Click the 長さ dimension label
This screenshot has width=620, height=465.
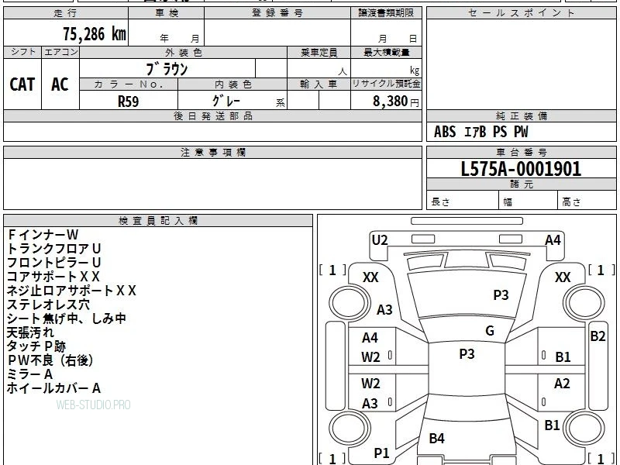[440, 202]
